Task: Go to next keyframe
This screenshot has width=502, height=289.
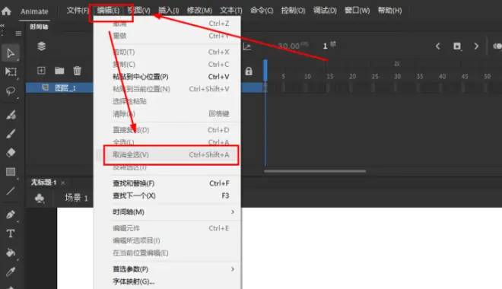Action: coord(476,46)
